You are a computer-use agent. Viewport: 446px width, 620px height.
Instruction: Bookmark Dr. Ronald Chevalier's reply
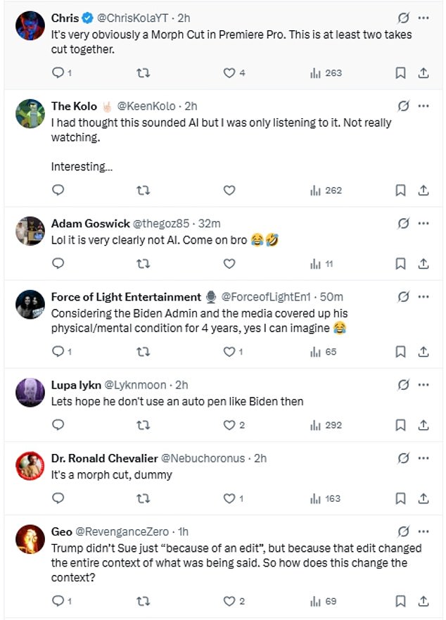[x=400, y=499]
